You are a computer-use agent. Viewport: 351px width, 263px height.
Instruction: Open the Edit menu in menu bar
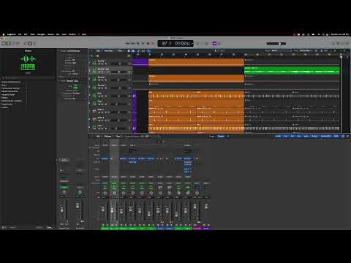(26, 34)
